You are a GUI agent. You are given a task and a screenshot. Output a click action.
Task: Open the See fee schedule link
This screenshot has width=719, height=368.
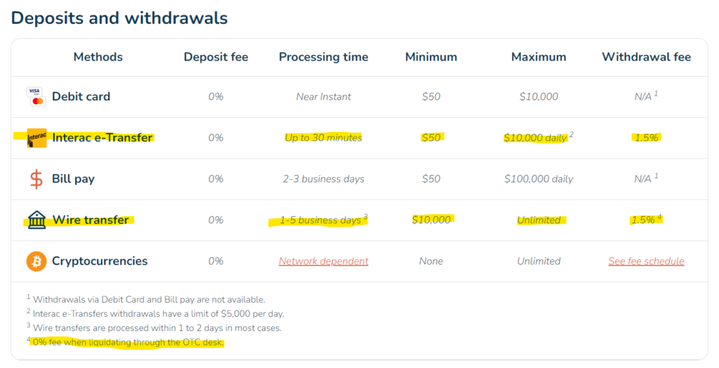[x=646, y=261]
